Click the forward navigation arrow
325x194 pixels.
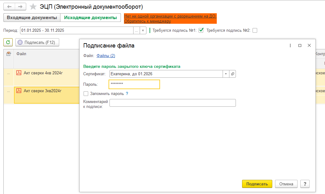pos(20,6)
